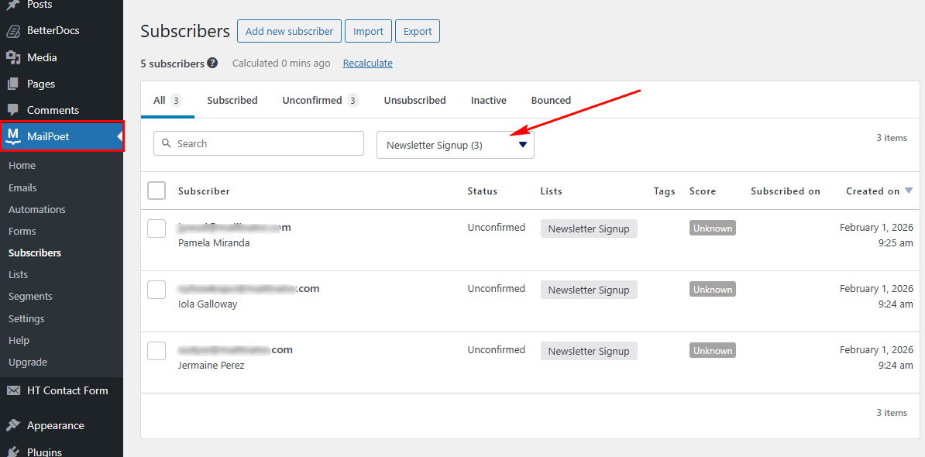Open the Newsletter Signup list dropdown
Screen dimensions: 925x457
pos(455,144)
